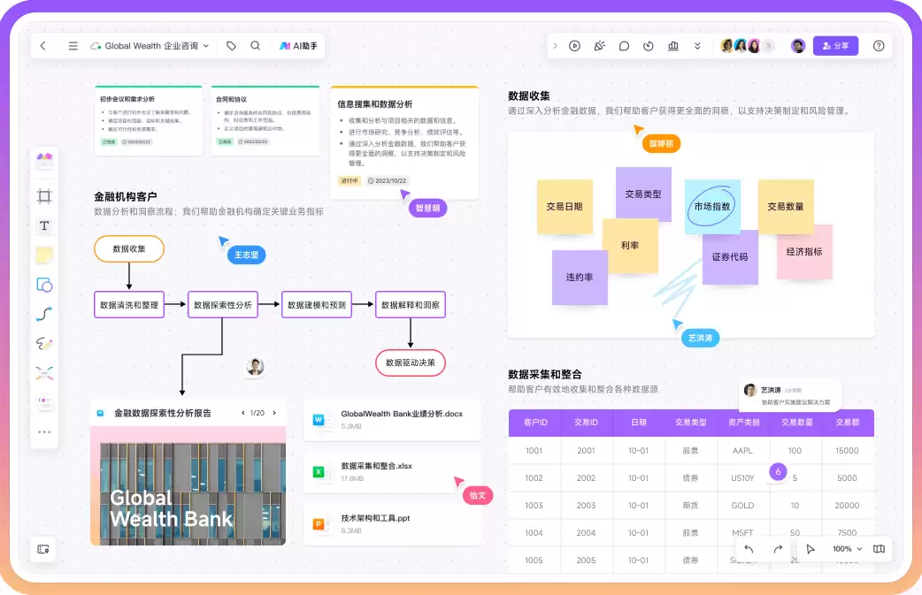Open the 信息搜集和数据分析 card

pyautogui.click(x=404, y=142)
